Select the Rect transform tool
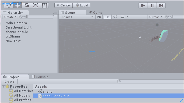184x103 pixels. click(x=44, y=5)
